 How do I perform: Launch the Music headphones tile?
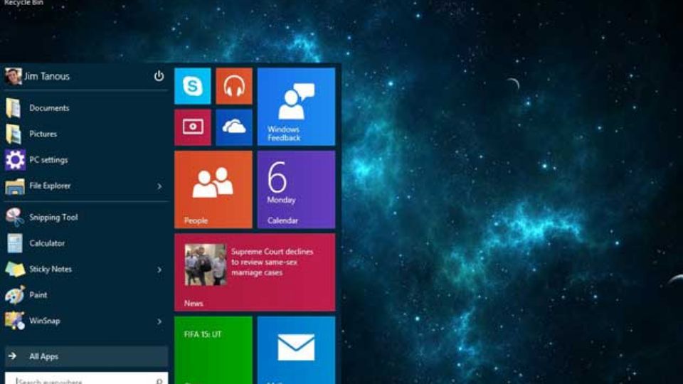click(233, 86)
